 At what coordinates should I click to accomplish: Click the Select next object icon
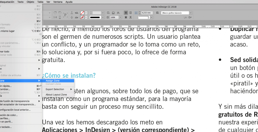point(77,17)
